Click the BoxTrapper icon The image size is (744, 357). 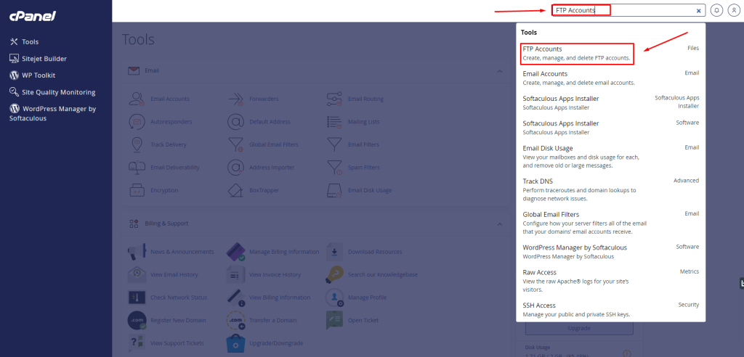tap(235, 190)
